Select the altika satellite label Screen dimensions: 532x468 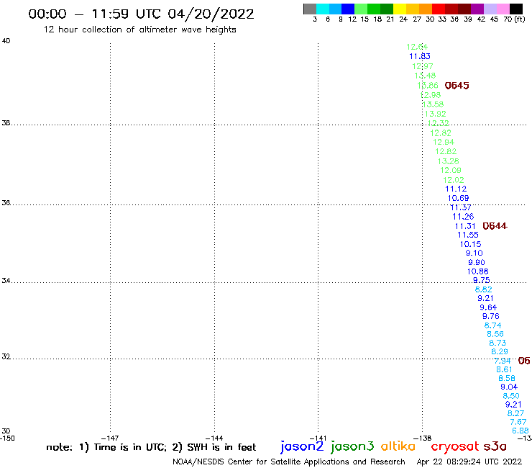click(x=398, y=446)
